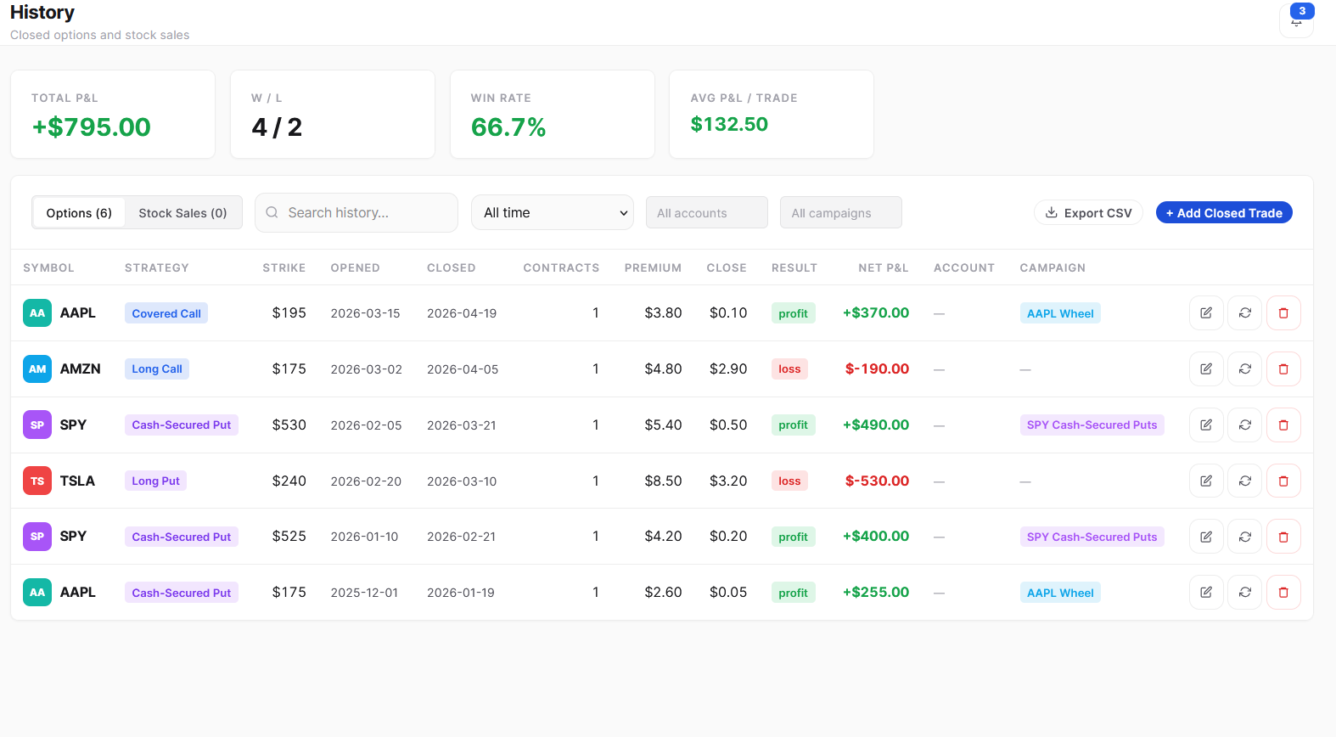Click the TSLA avatar icon

tap(37, 481)
